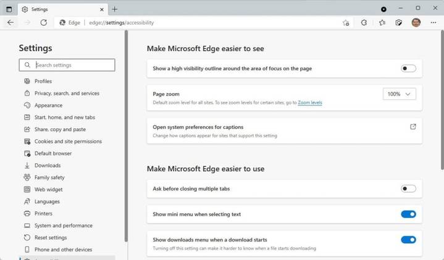Select Reset settings in sidebar
Image resolution: width=444 pixels, height=260 pixels.
[x=51, y=237]
